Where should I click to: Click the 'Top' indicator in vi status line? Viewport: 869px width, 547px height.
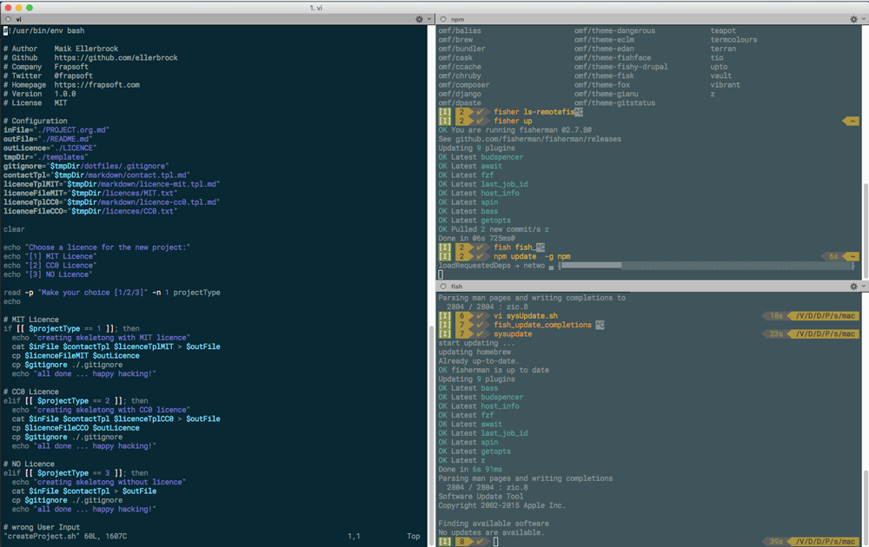(x=414, y=537)
